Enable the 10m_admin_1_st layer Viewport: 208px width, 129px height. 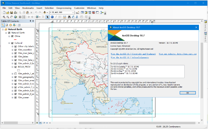[15, 74]
